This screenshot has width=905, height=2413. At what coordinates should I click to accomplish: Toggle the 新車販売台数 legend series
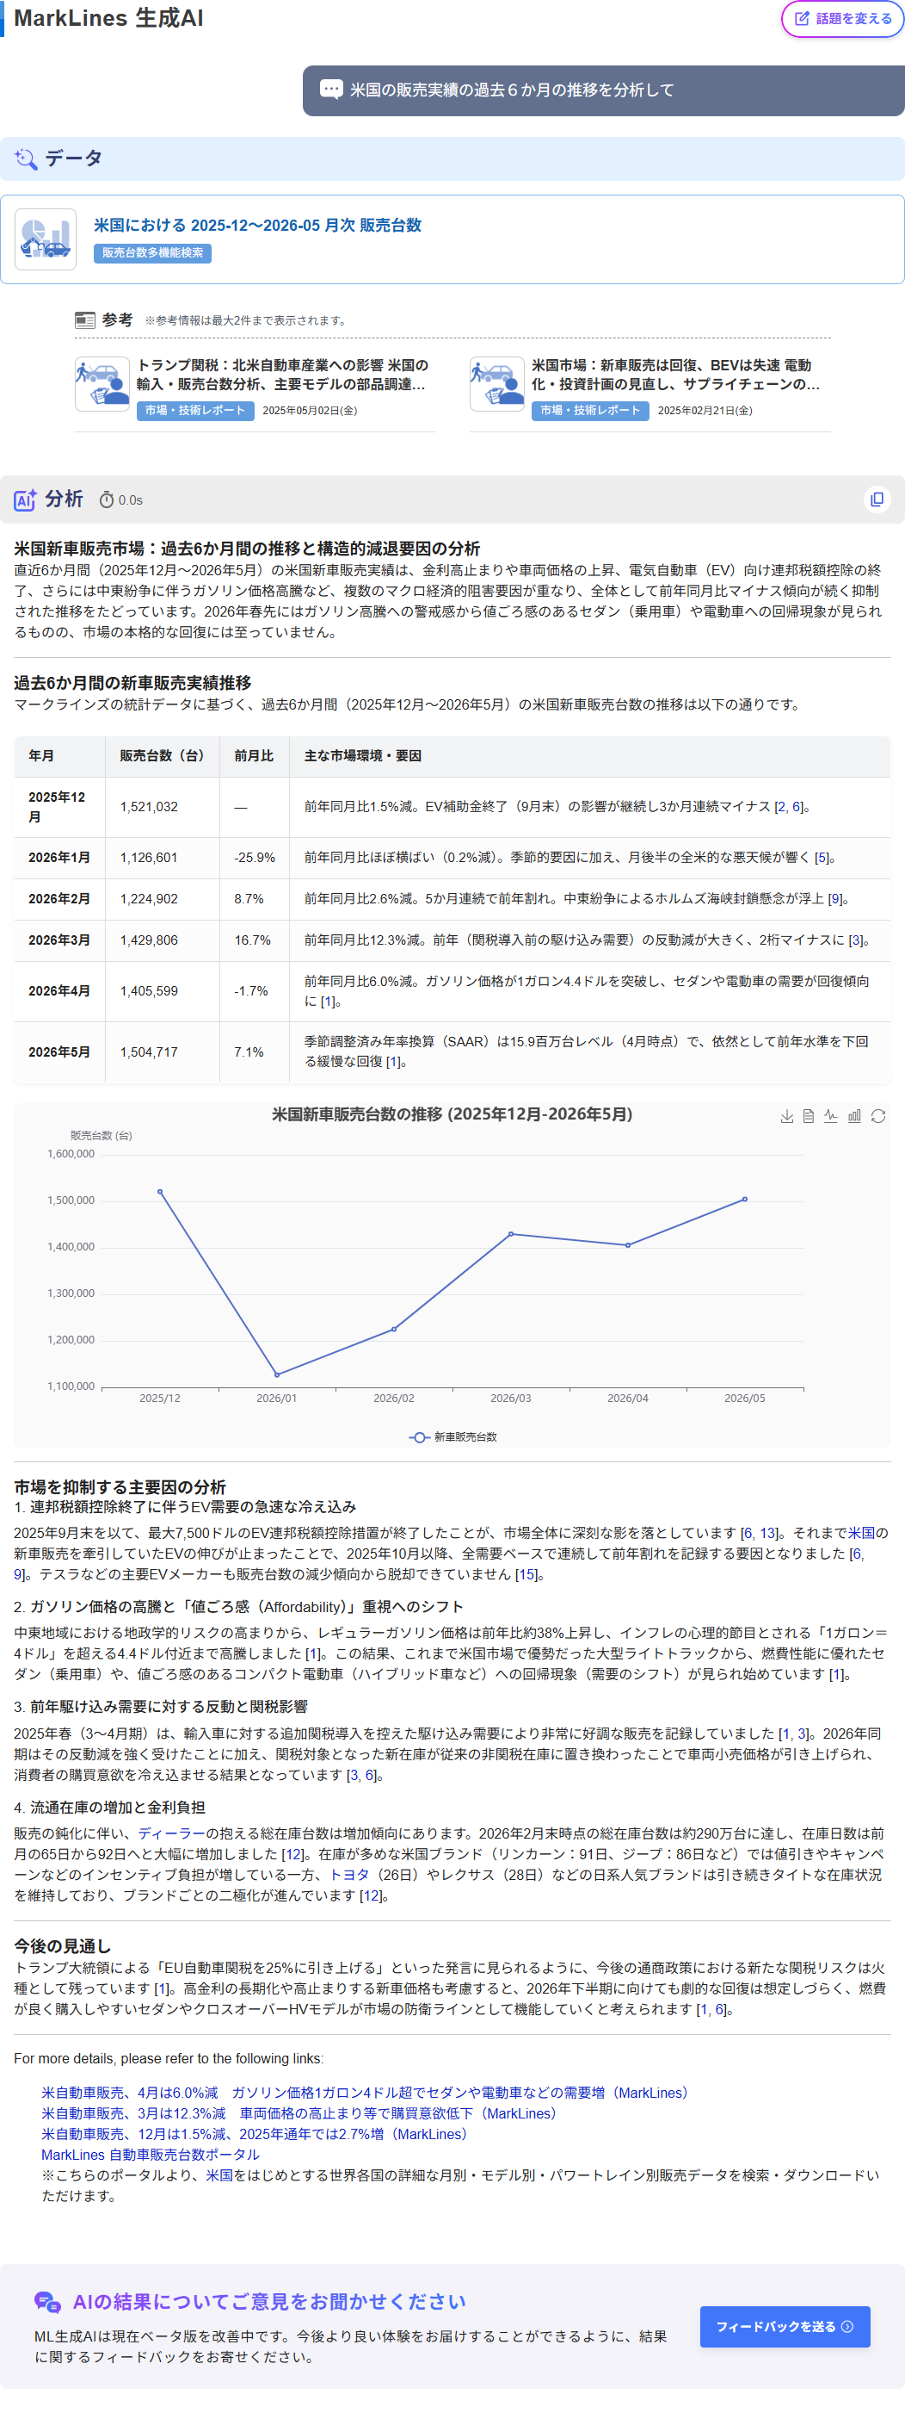point(453,1437)
